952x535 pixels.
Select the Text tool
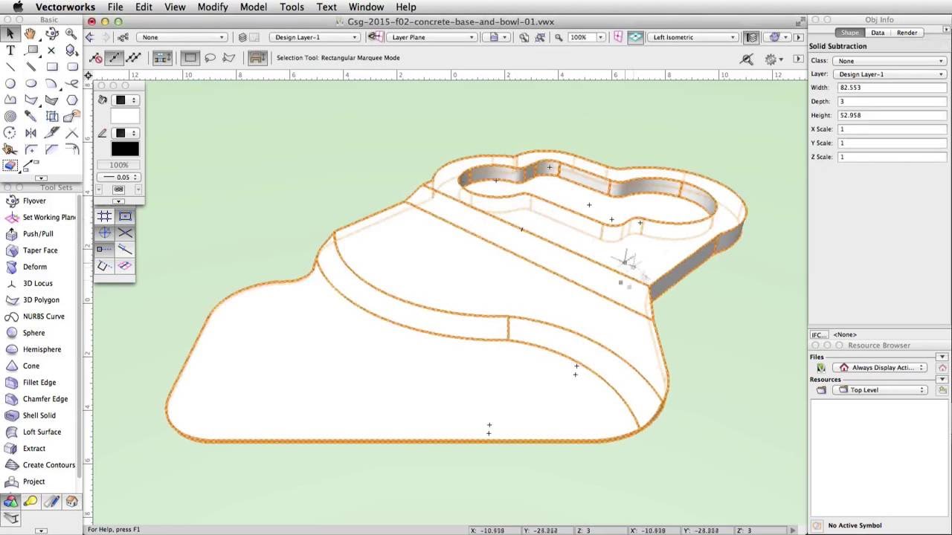(10, 51)
